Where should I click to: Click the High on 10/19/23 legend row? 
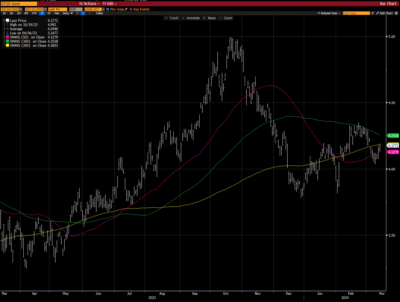click(32, 25)
